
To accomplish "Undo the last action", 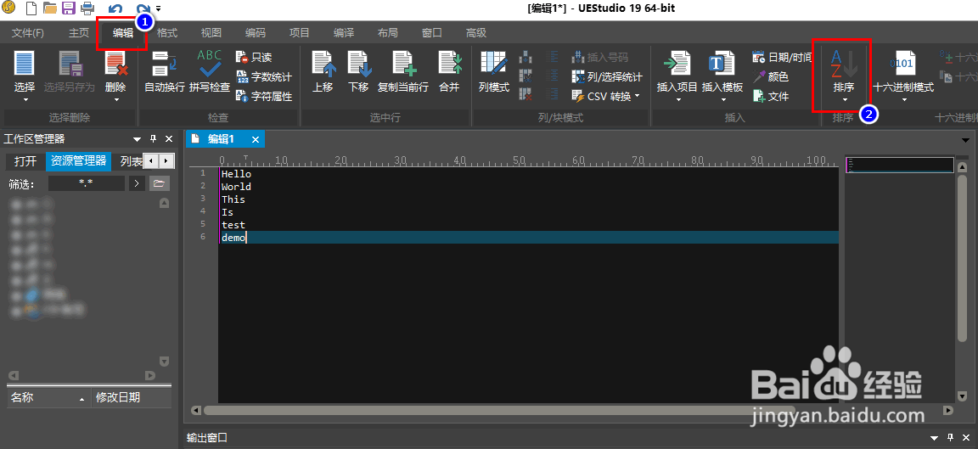I will (115, 8).
